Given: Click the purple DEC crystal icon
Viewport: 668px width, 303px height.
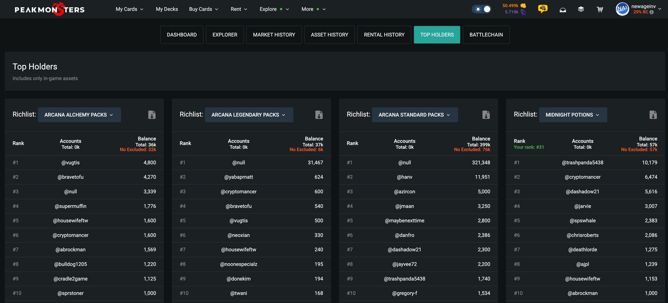Looking at the screenshot, I should click(x=523, y=12).
